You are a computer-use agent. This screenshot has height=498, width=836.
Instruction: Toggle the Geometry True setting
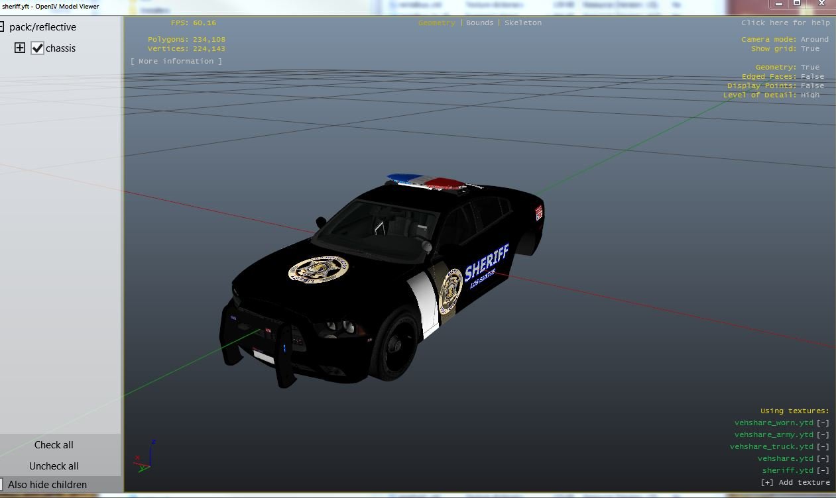pos(810,67)
